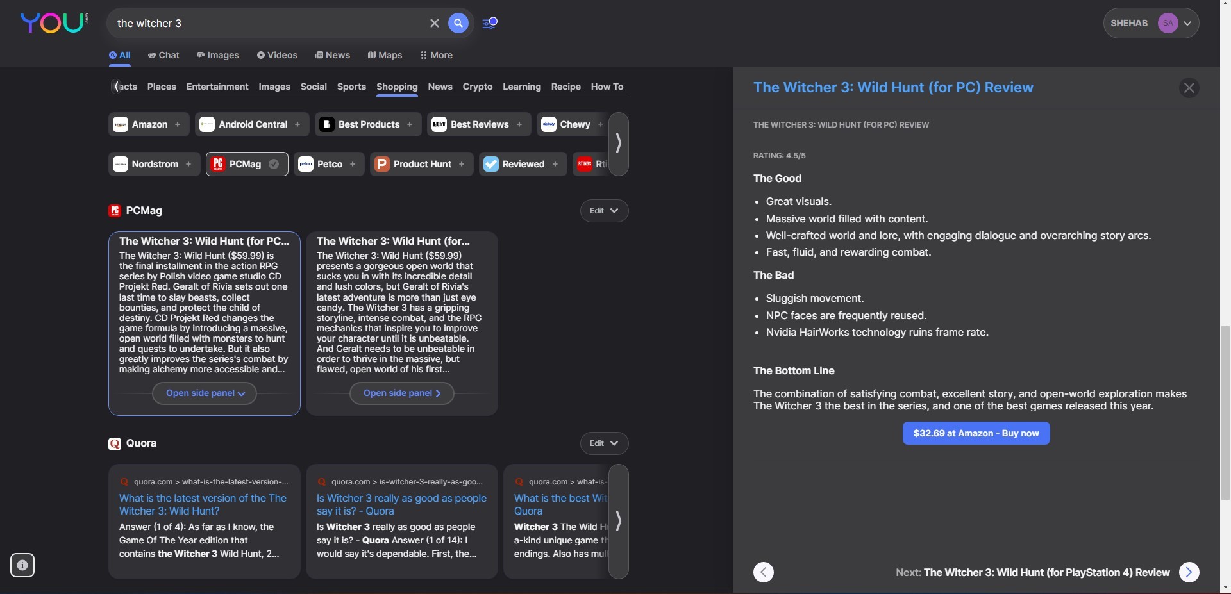Select the Crypto category
Image resolution: width=1231 pixels, height=594 pixels.
(x=478, y=87)
